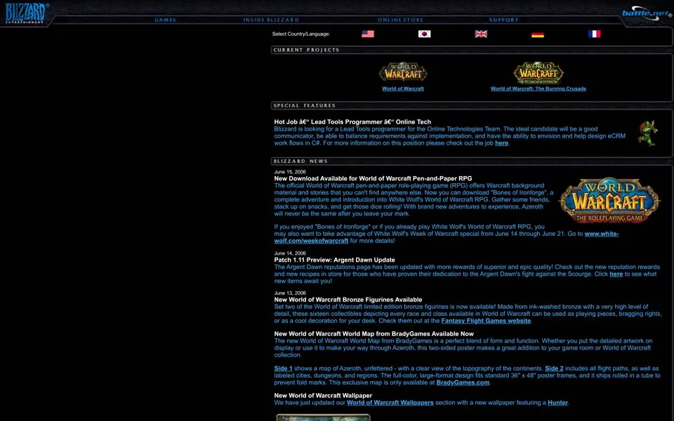Click the Blizzard News section header
This screenshot has width=674, height=421.
(300, 161)
